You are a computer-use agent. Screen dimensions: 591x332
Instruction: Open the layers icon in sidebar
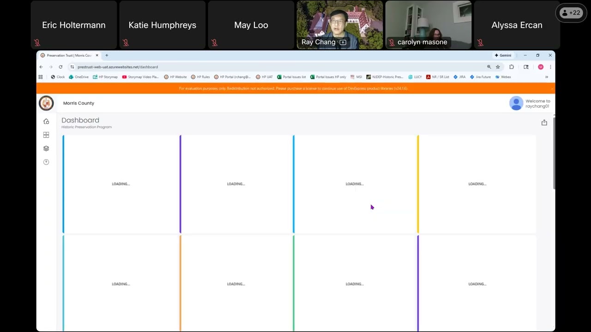[46, 148]
